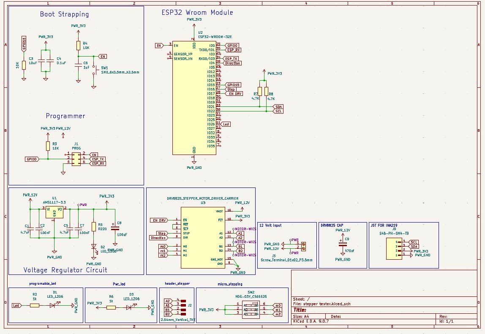The image size is (485, 334).
Task: Select capacitor C5 4.7uF symbol
Action: [x=70, y=228]
